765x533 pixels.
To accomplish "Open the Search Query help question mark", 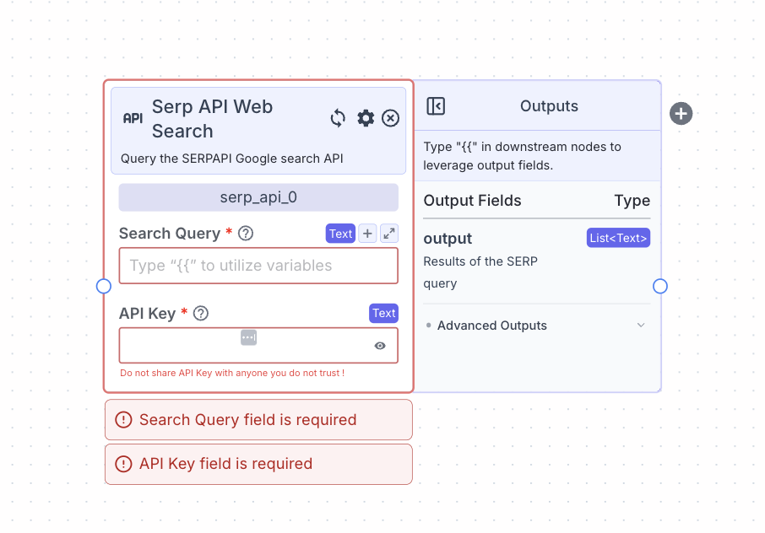I will [244, 234].
